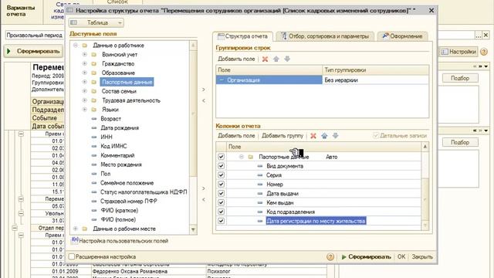Screen dimensions: 494x278
Task: Move row grouping up arrow
Action: coord(276,59)
